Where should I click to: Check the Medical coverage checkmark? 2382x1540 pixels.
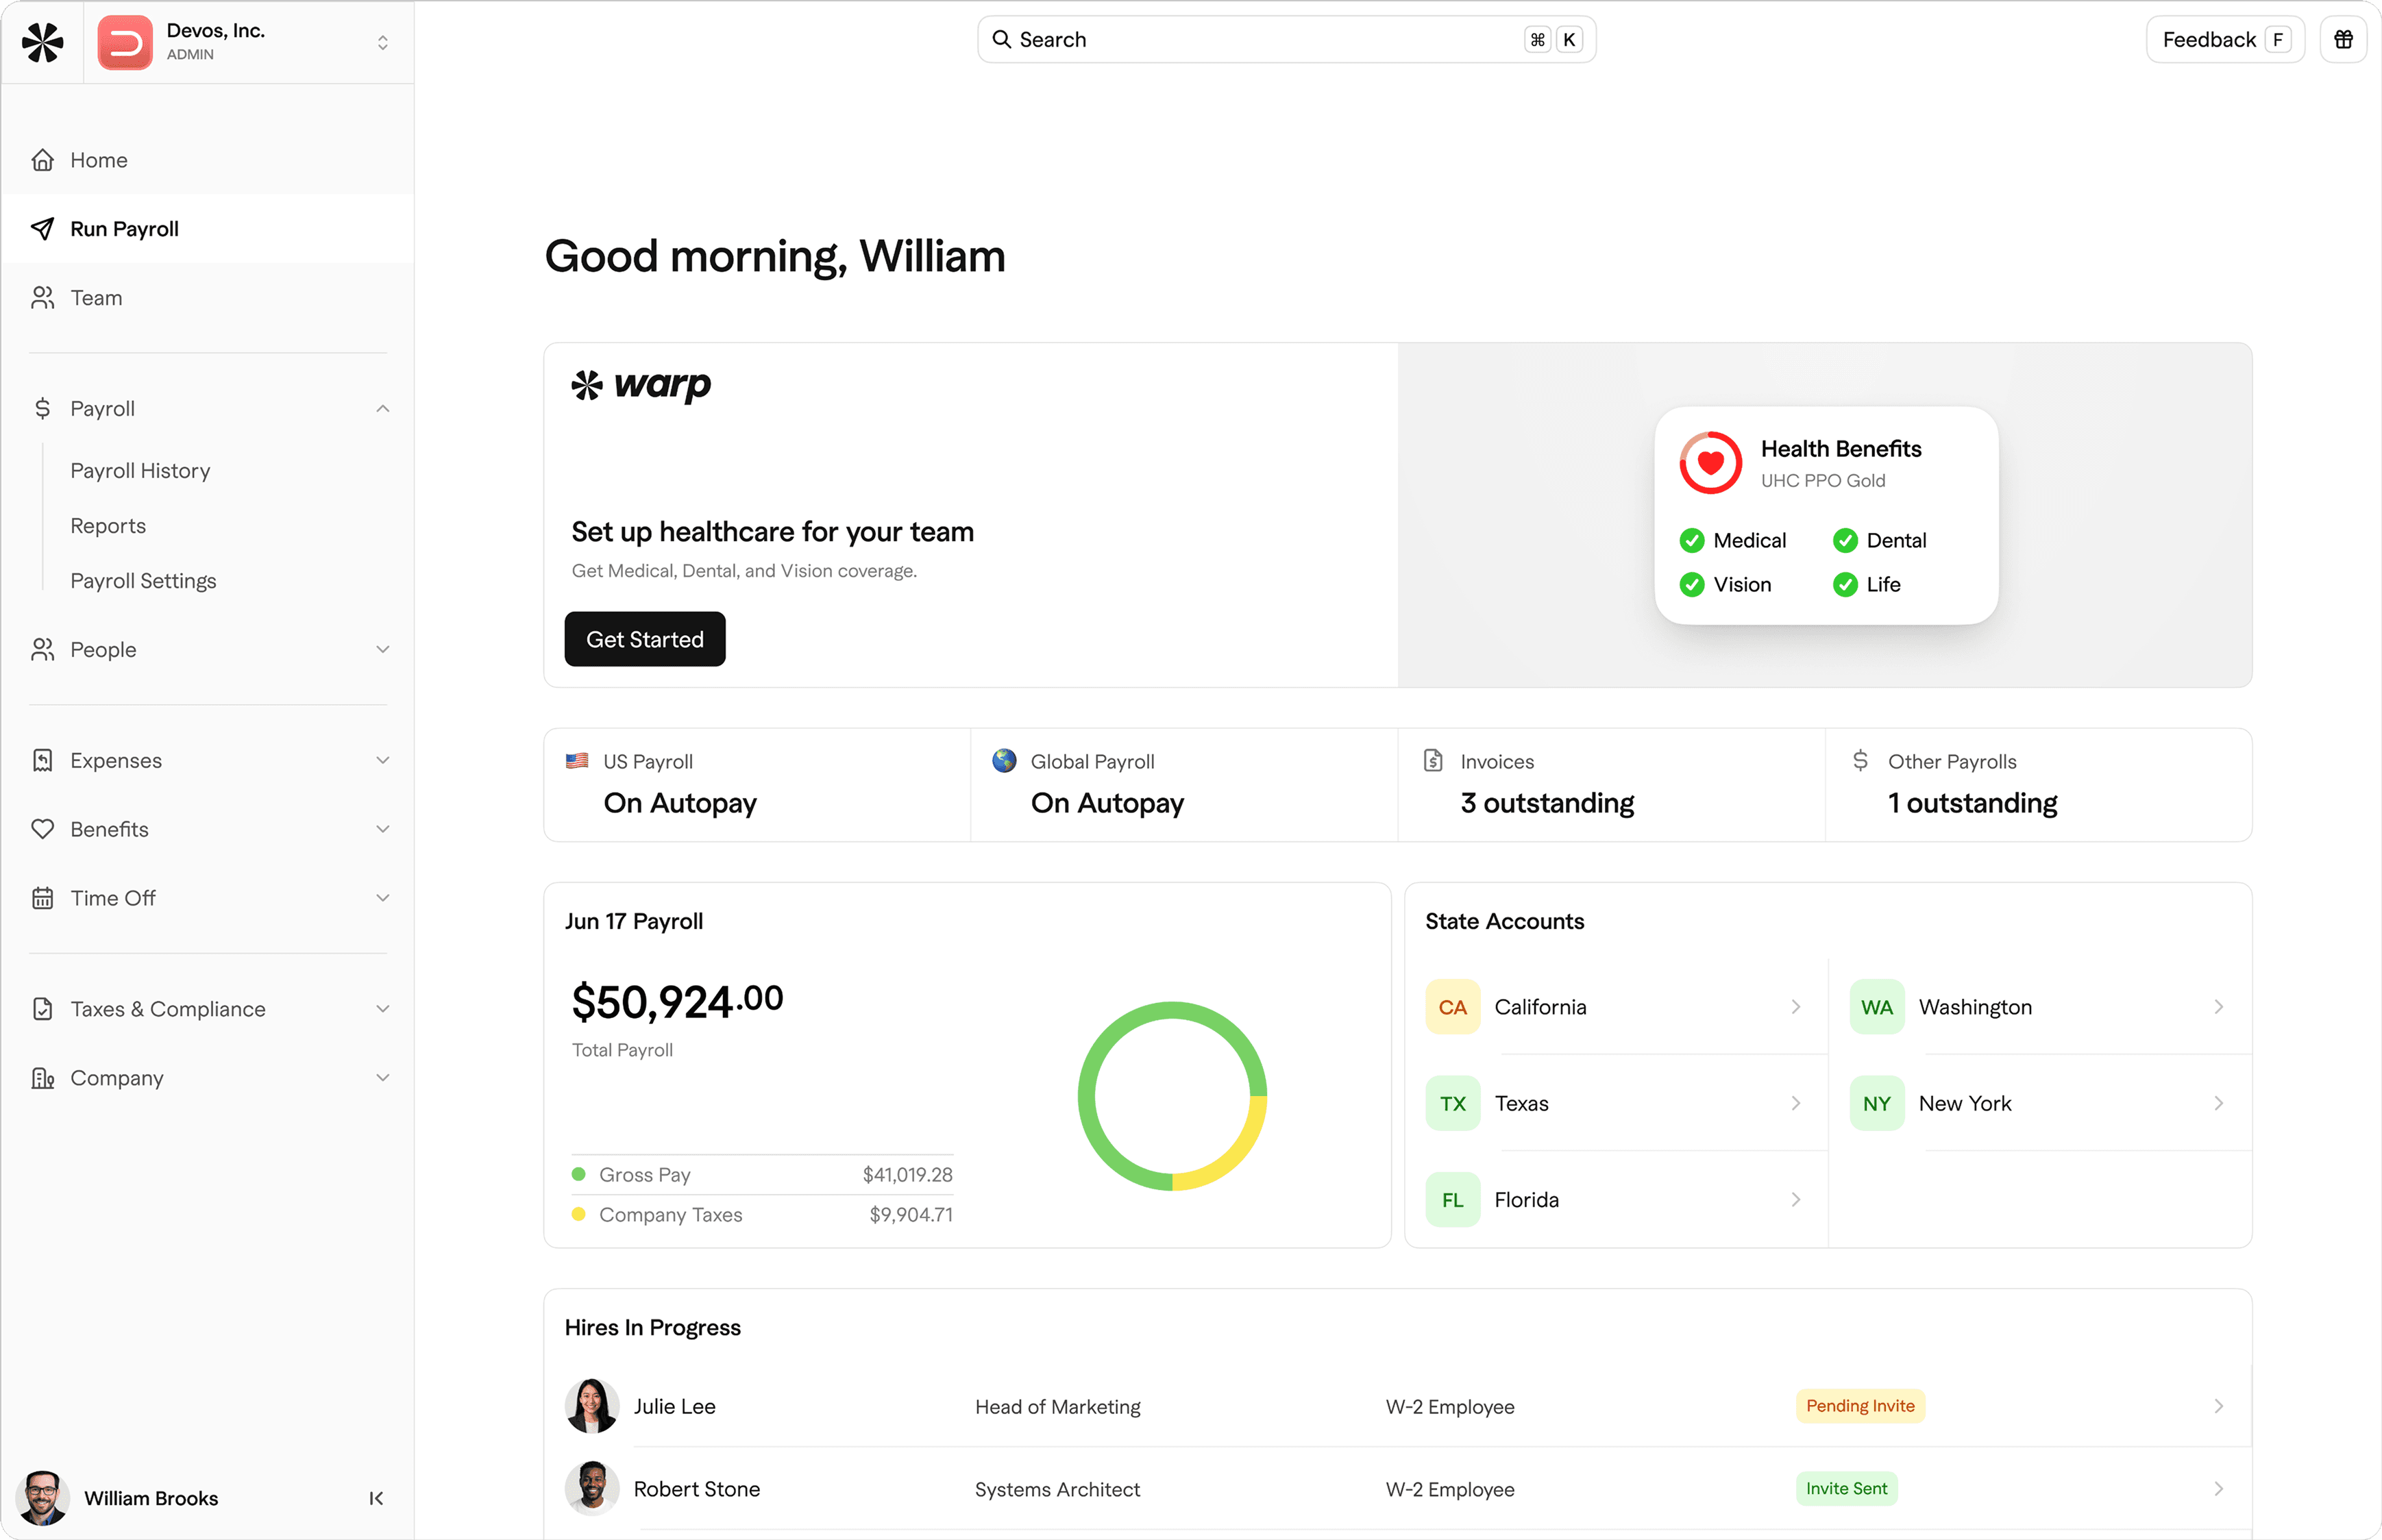click(x=1692, y=540)
